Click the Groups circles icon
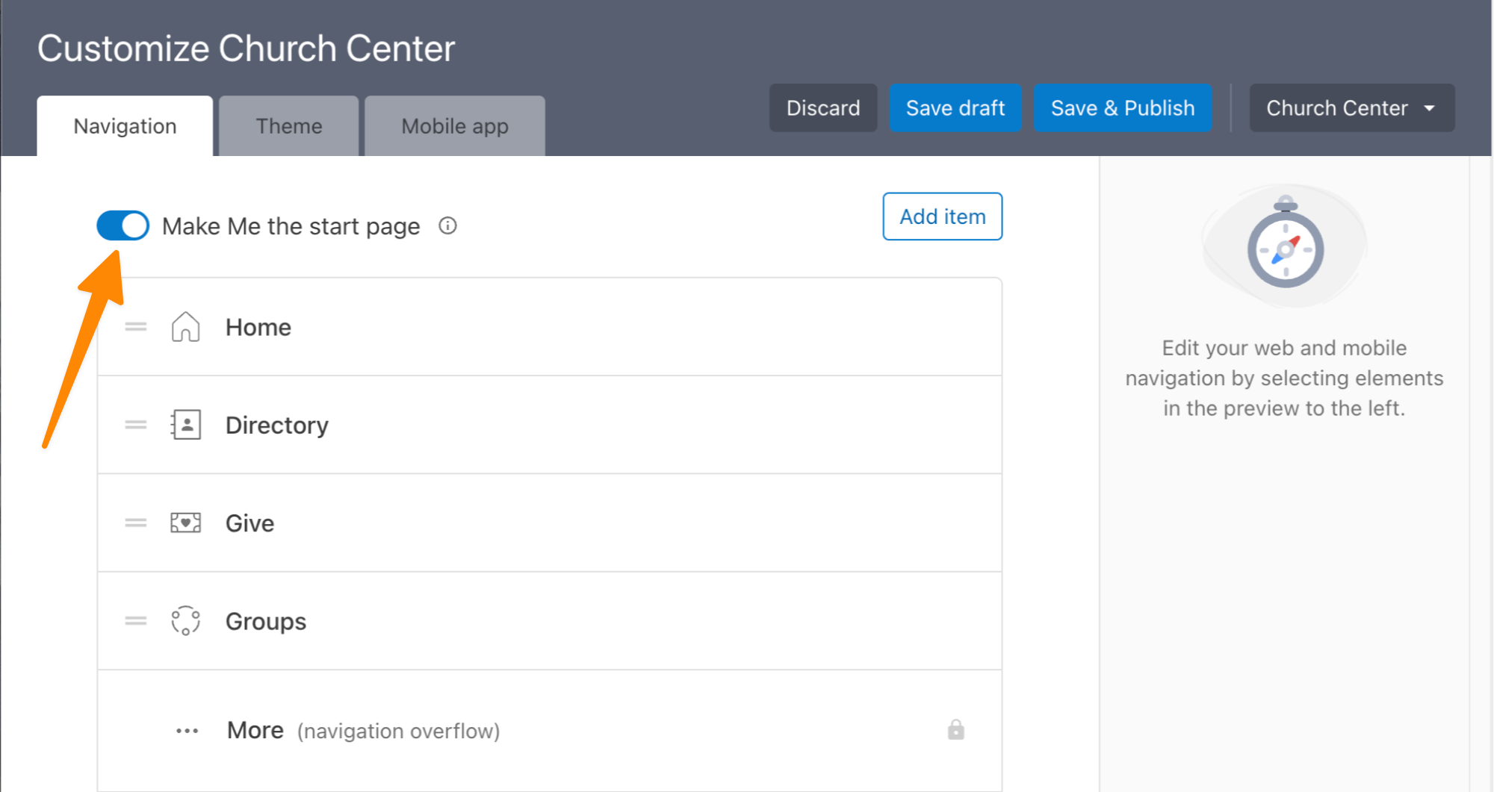Viewport: 1494px width, 792px height. (185, 620)
